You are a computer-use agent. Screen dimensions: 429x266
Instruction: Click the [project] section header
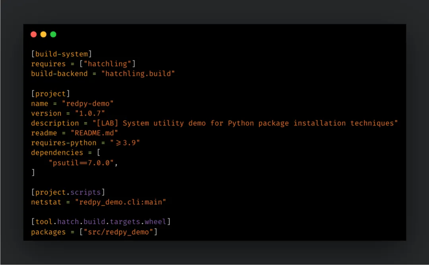50,94
